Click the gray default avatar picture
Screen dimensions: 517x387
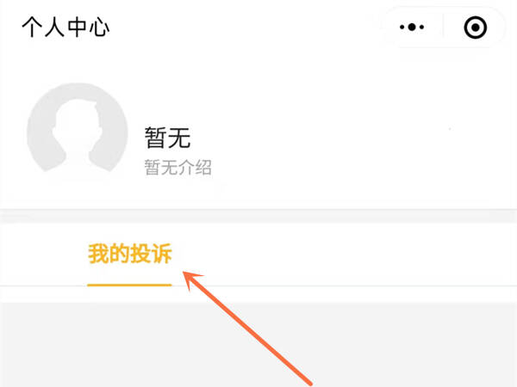pyautogui.click(x=78, y=129)
